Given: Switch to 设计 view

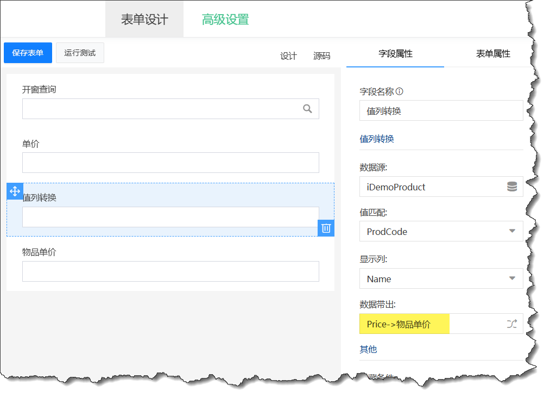Looking at the screenshot, I should (288, 56).
